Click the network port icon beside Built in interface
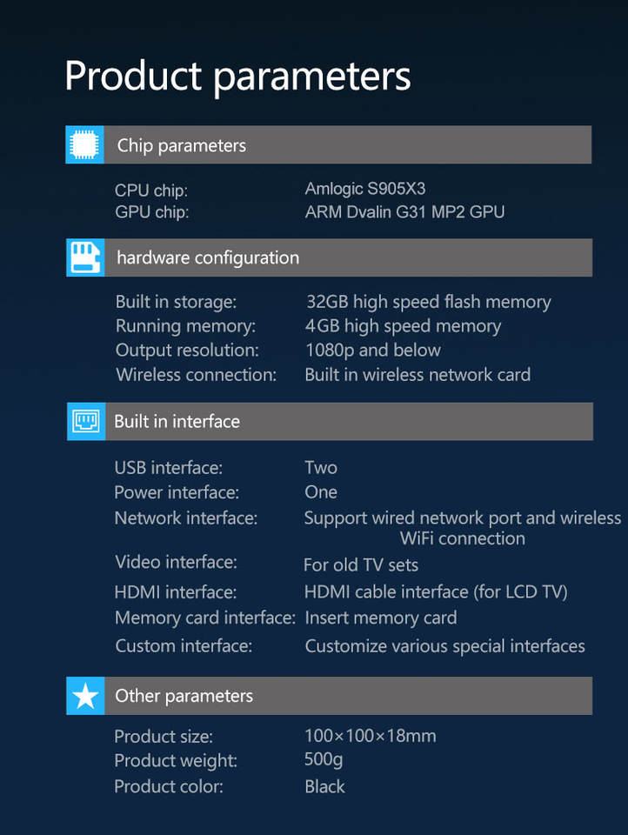Screen dimensions: 628x835 (85, 422)
